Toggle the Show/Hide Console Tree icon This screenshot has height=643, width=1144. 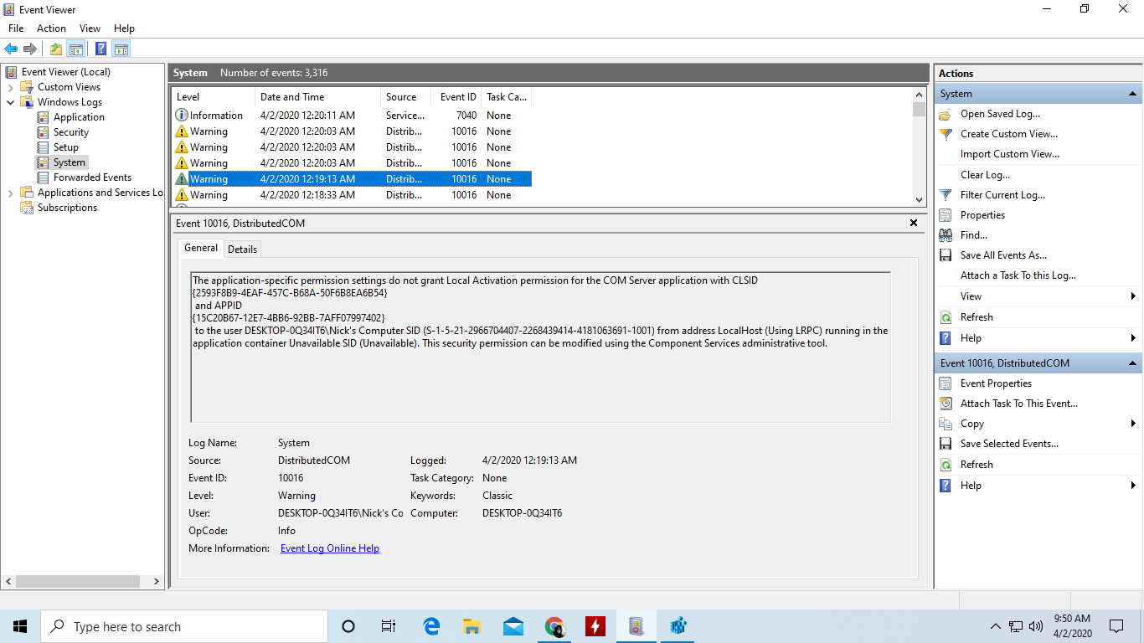coord(76,49)
